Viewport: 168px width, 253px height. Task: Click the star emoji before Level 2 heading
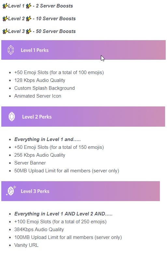point(5,19)
